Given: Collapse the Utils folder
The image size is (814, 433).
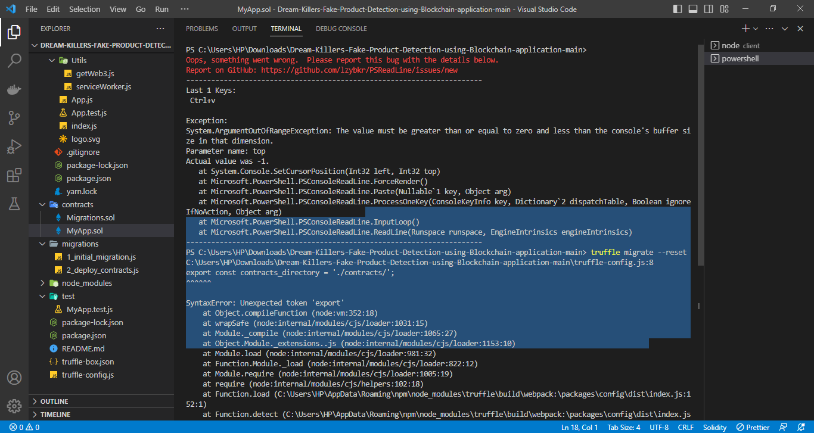Looking at the screenshot, I should tap(101, 60).
